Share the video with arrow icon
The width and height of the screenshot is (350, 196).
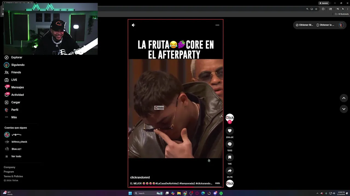(230, 171)
